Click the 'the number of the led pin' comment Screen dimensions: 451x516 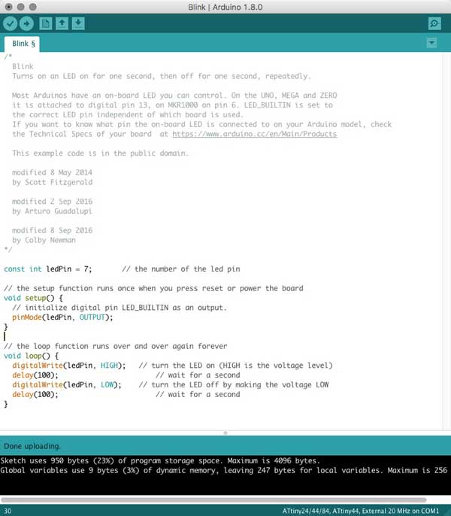coord(181,269)
